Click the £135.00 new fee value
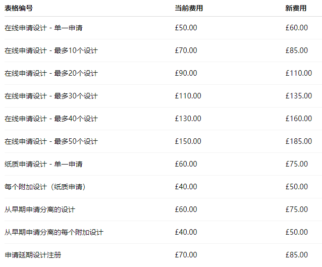 pos(298,96)
